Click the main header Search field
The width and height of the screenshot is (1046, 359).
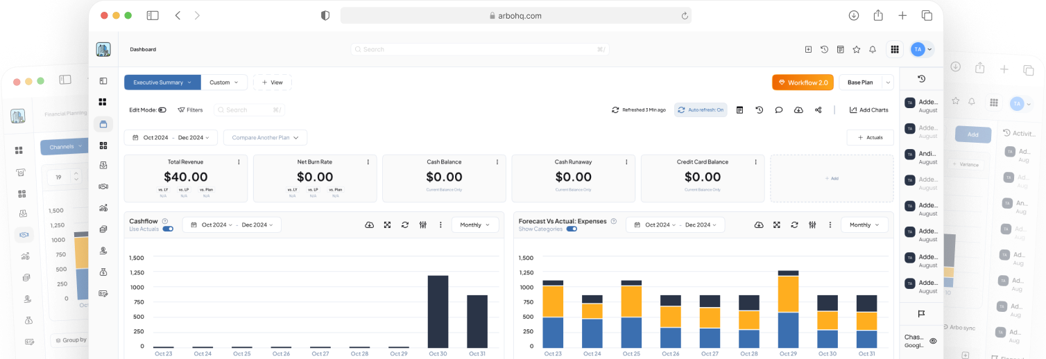[x=480, y=49]
